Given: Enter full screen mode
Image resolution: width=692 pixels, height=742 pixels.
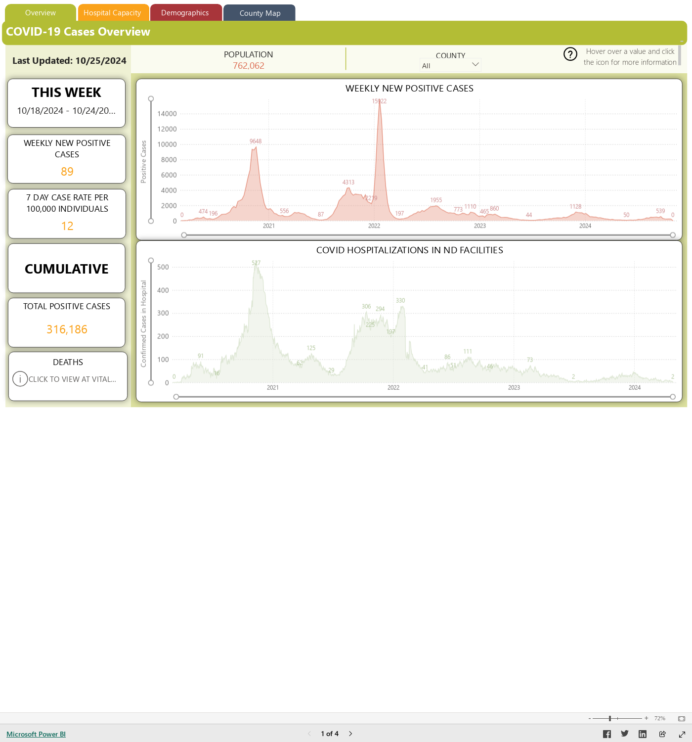Looking at the screenshot, I should click(x=682, y=734).
